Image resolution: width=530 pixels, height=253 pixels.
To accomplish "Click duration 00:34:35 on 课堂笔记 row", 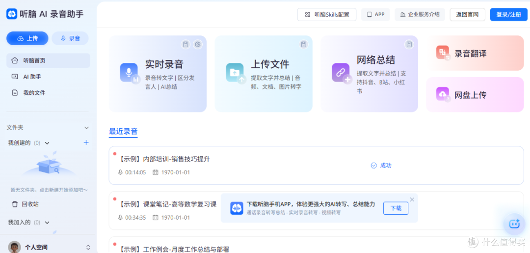I will pyautogui.click(x=135, y=218).
